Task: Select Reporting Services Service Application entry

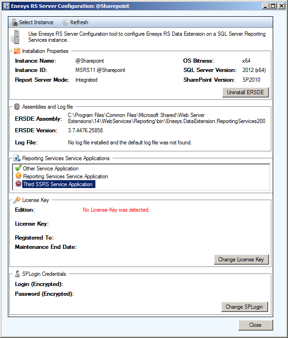Action: pyautogui.click(x=65, y=176)
